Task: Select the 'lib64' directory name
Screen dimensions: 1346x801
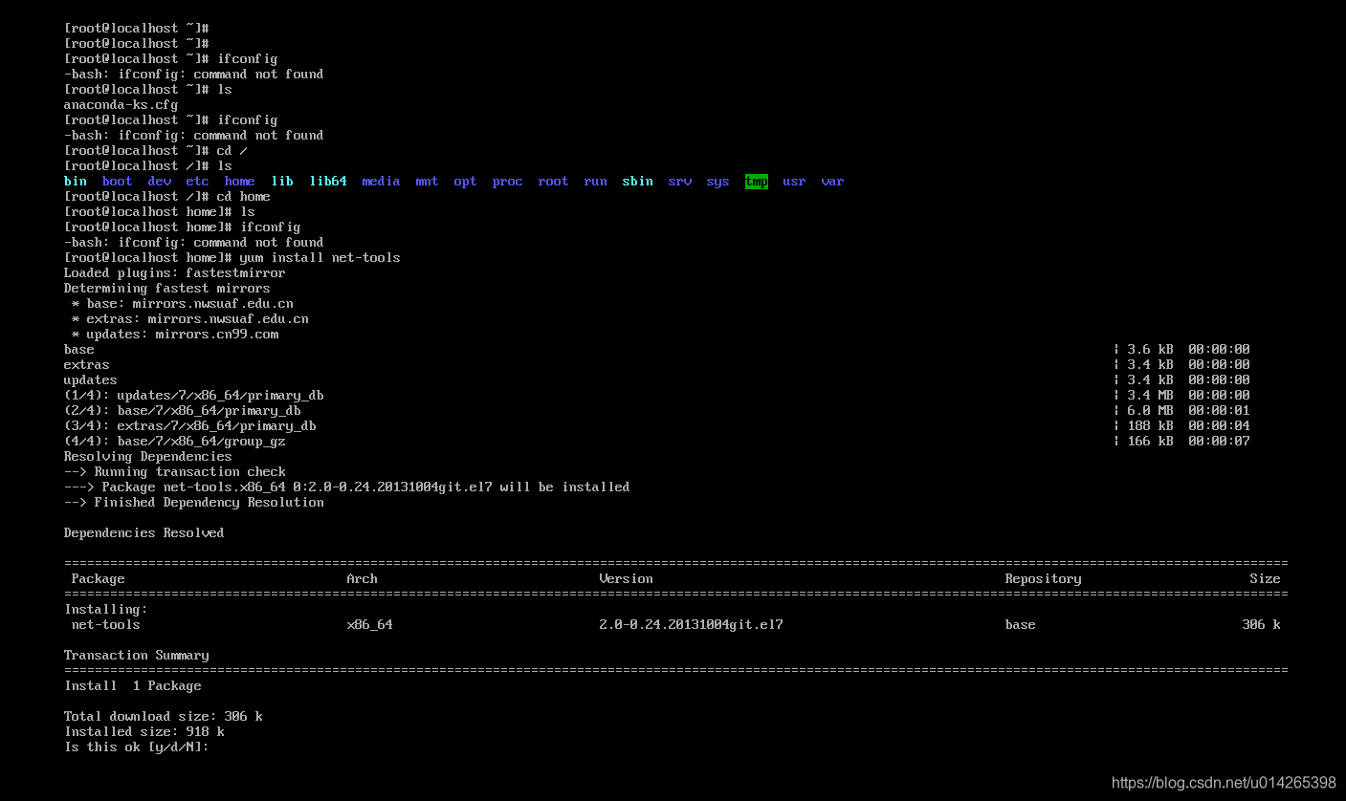Action: coord(328,182)
